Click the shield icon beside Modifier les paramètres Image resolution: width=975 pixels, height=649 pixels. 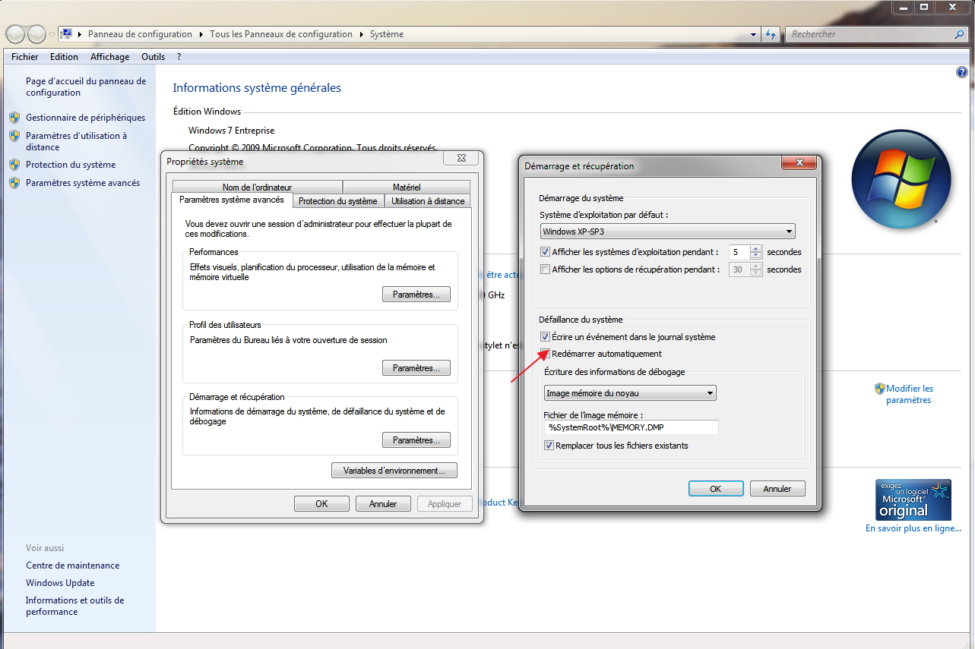pyautogui.click(x=880, y=389)
